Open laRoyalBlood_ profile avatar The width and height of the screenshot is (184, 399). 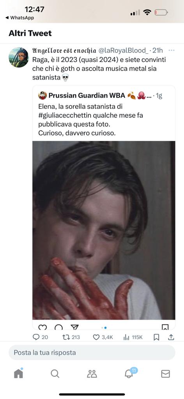[x=19, y=57]
